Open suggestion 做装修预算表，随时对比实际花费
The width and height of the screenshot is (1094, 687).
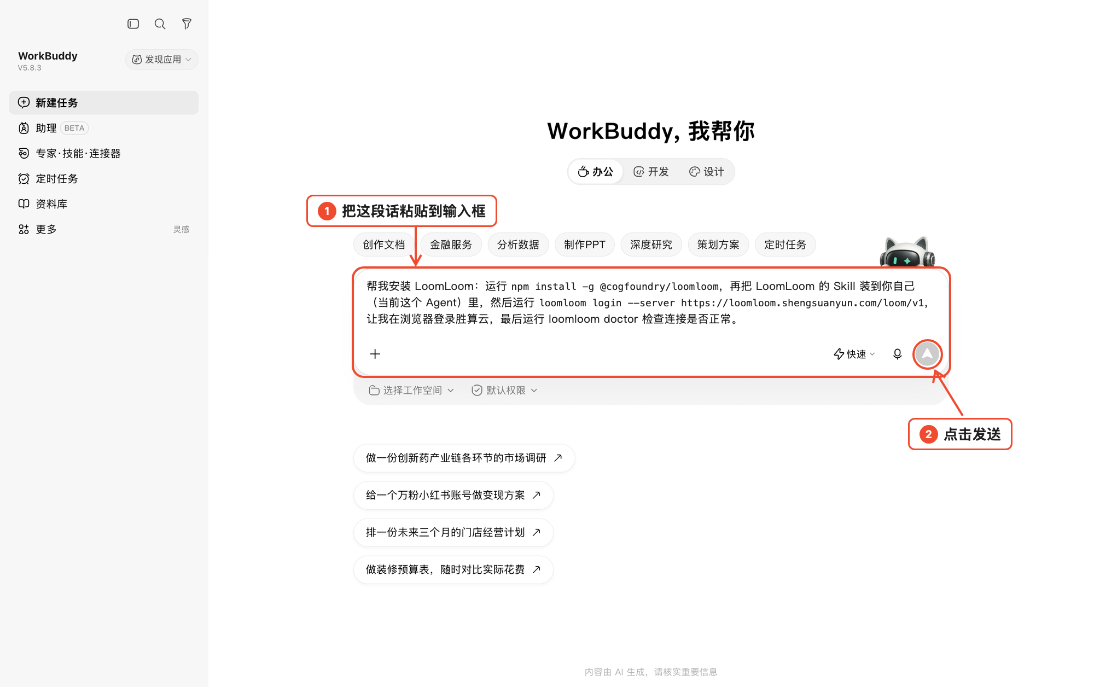point(453,569)
